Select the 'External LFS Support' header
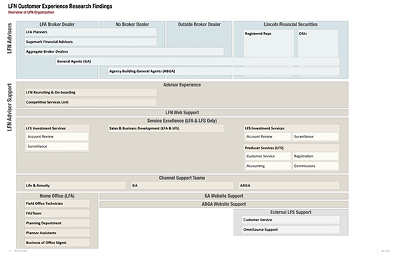 (291, 213)
